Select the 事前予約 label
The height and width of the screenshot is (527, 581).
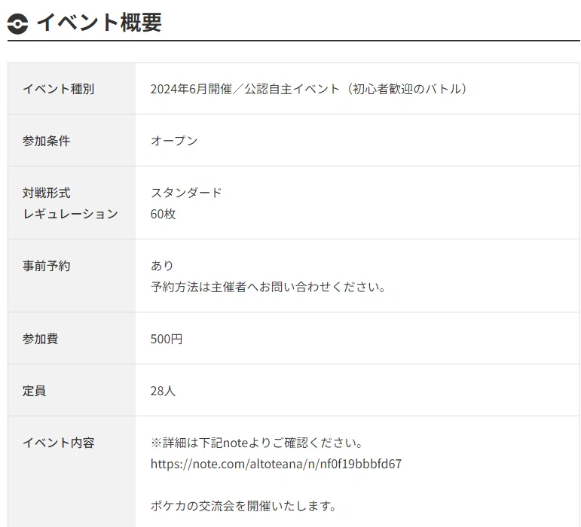[x=46, y=266]
